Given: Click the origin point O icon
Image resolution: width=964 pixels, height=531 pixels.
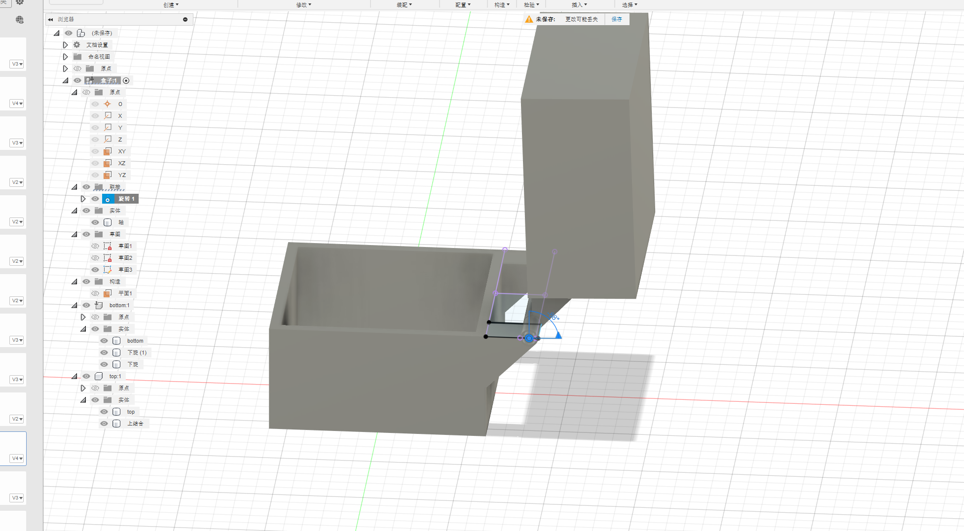Looking at the screenshot, I should 108,104.
